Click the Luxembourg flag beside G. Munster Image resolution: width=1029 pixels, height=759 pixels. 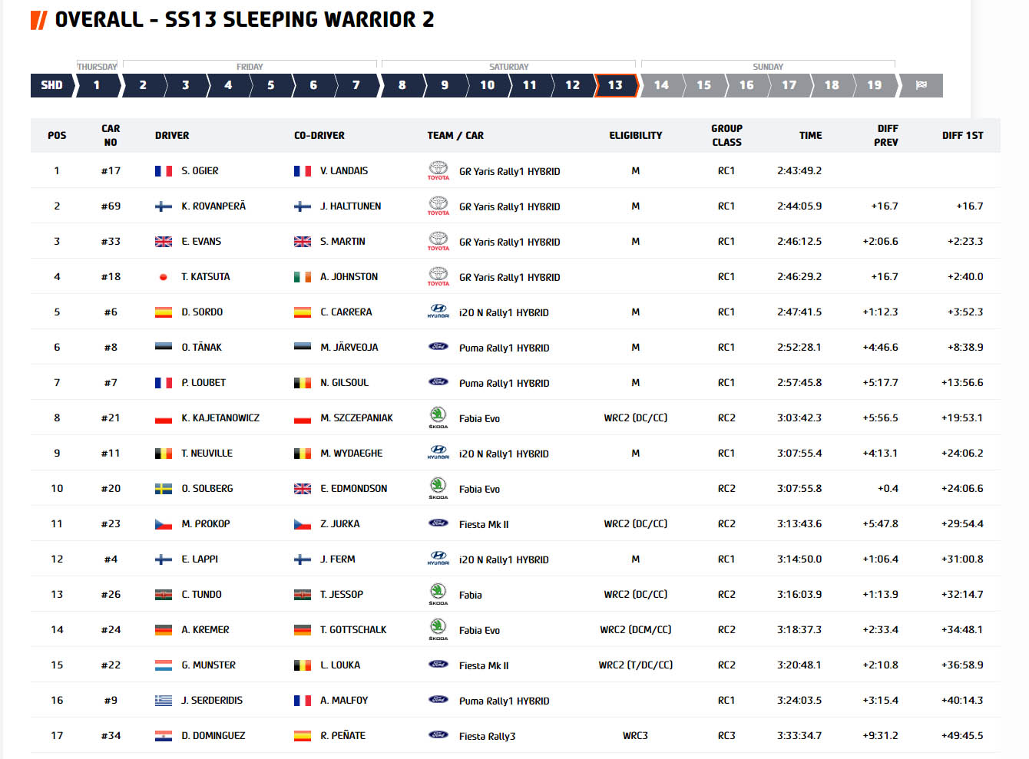pos(164,665)
